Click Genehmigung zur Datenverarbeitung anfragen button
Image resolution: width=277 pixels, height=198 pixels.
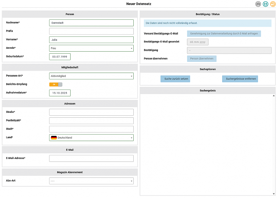click(x=224, y=34)
